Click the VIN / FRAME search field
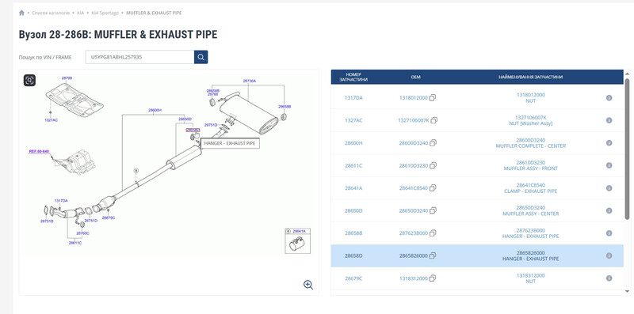This screenshot has width=634, height=314. click(140, 57)
